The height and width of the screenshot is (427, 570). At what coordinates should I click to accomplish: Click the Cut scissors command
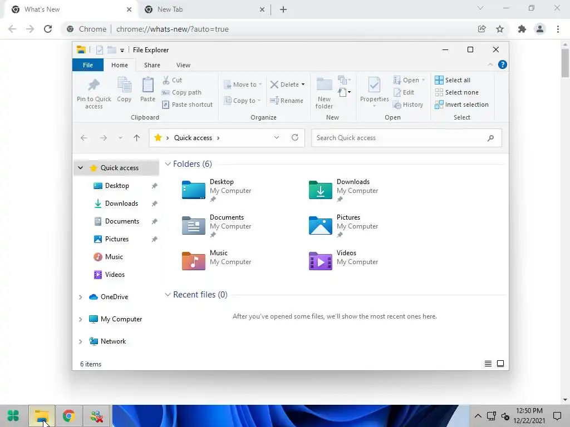pyautogui.click(x=172, y=80)
